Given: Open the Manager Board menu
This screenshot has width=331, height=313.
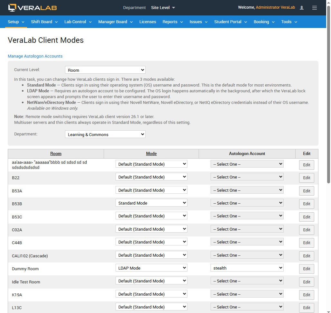Looking at the screenshot, I should point(116,22).
